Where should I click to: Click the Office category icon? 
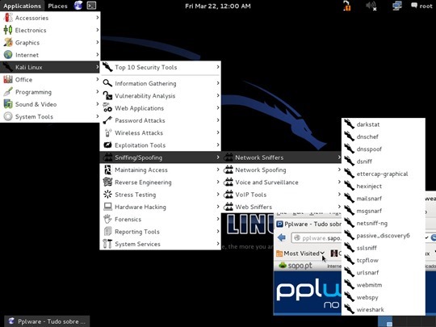[8, 79]
